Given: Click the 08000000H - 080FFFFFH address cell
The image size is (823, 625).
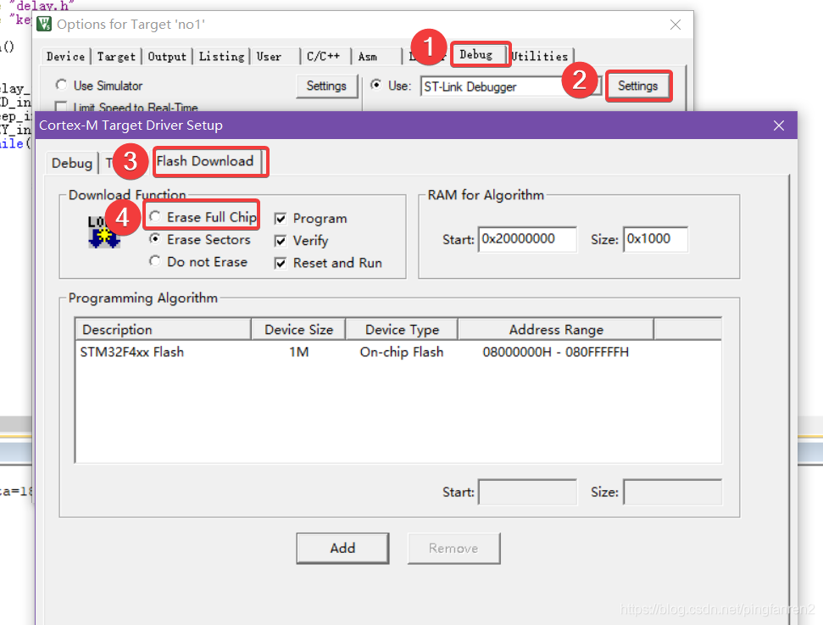Looking at the screenshot, I should tap(556, 352).
